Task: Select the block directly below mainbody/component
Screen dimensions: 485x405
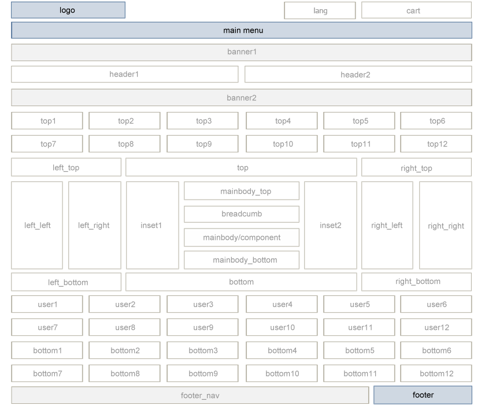Action: pos(241,260)
